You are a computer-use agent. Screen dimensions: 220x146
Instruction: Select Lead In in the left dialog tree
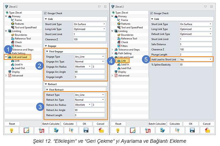[19, 64]
